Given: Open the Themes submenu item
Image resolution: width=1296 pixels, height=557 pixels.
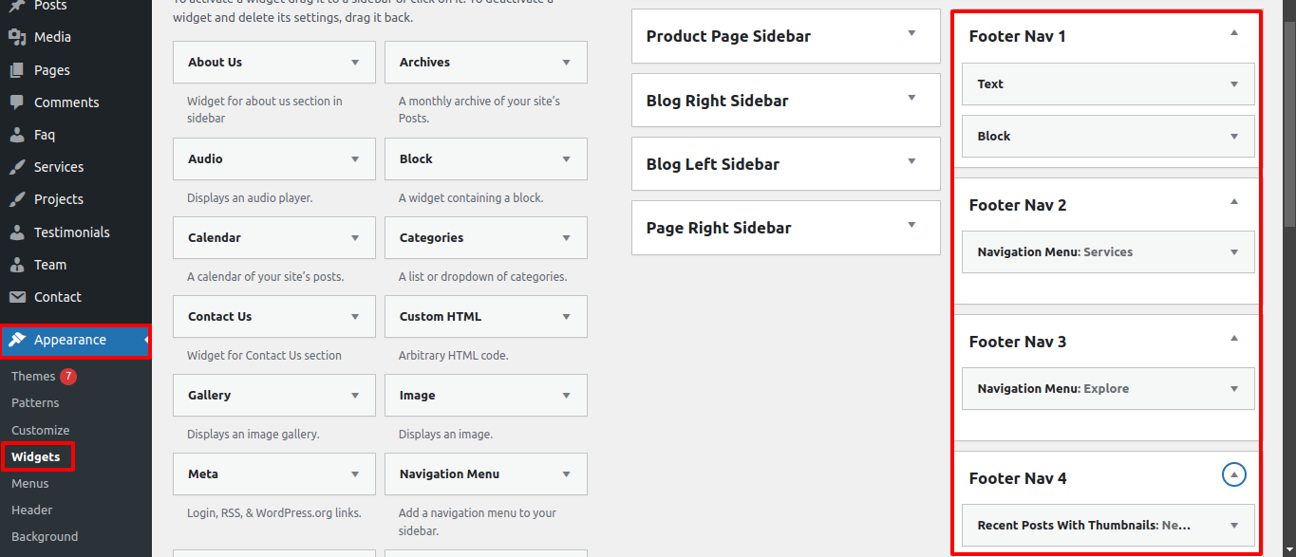Looking at the screenshot, I should tap(33, 377).
